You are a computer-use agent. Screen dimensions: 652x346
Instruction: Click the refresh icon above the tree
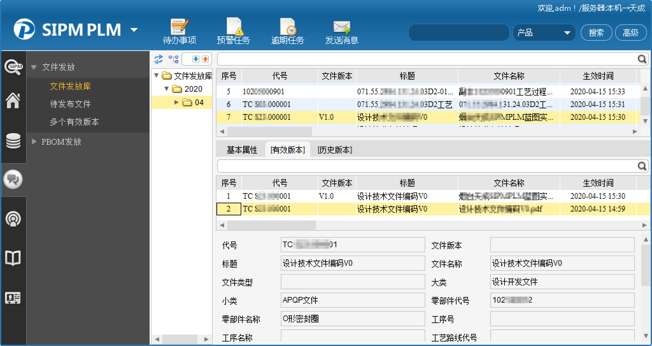coord(158,59)
